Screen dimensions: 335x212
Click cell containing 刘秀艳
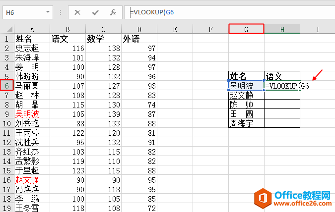(32, 123)
